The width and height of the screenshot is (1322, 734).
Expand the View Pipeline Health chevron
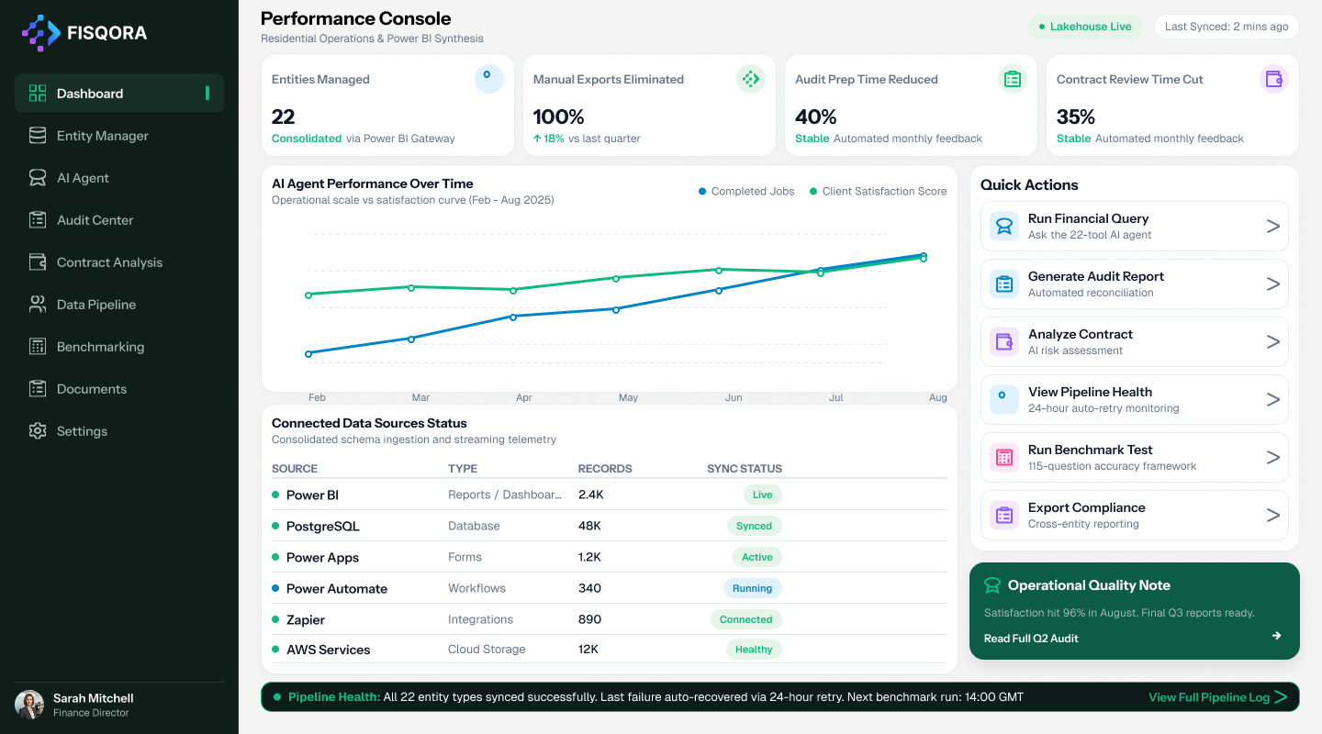1273,400
